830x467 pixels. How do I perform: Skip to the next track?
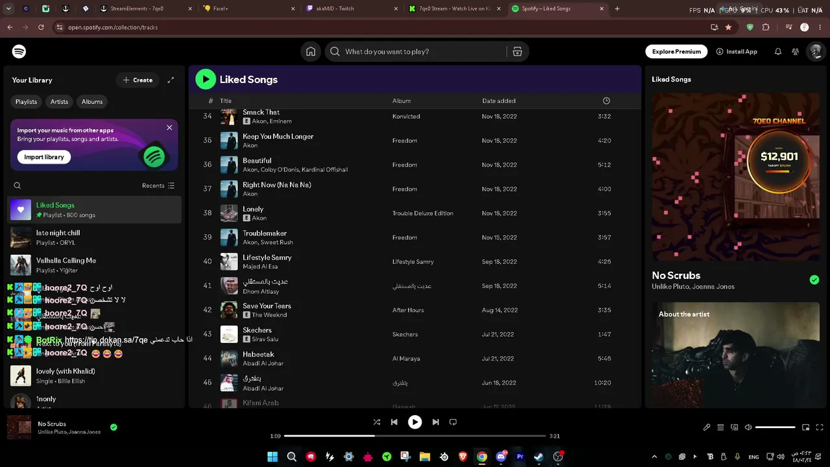tap(436, 422)
